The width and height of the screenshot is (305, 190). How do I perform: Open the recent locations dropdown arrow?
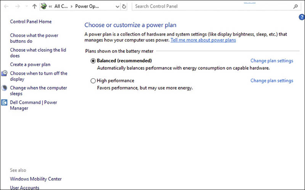[x=26, y=6]
